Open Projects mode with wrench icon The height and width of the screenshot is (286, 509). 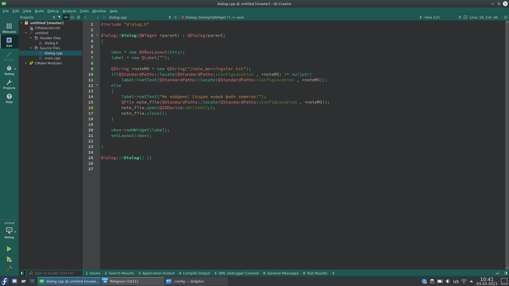pyautogui.click(x=9, y=85)
